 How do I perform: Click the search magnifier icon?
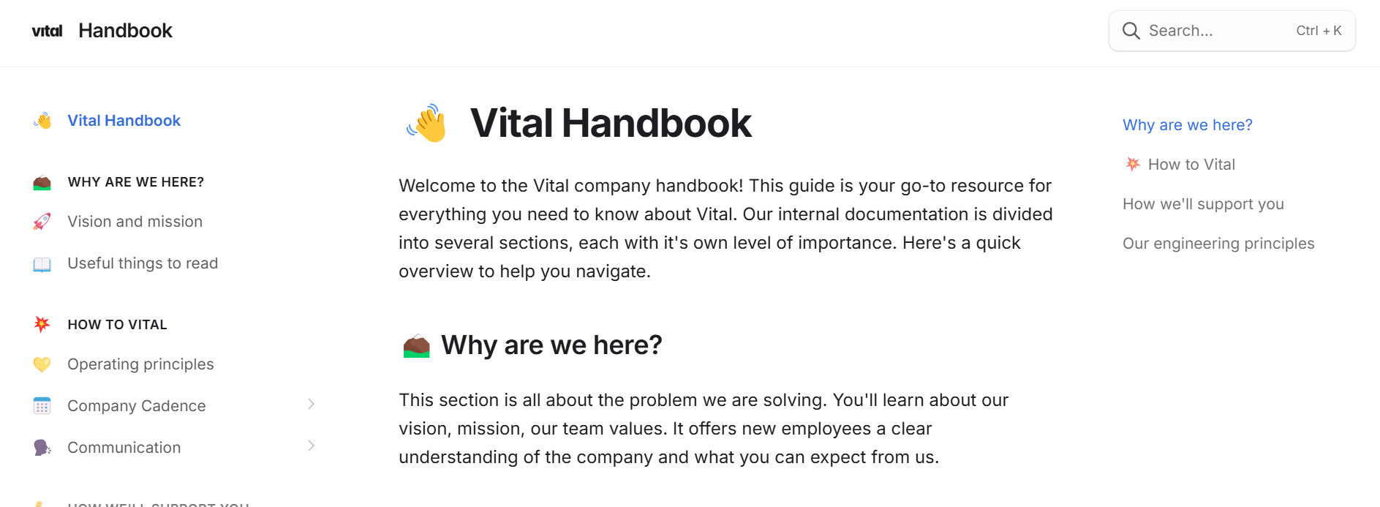1131,31
